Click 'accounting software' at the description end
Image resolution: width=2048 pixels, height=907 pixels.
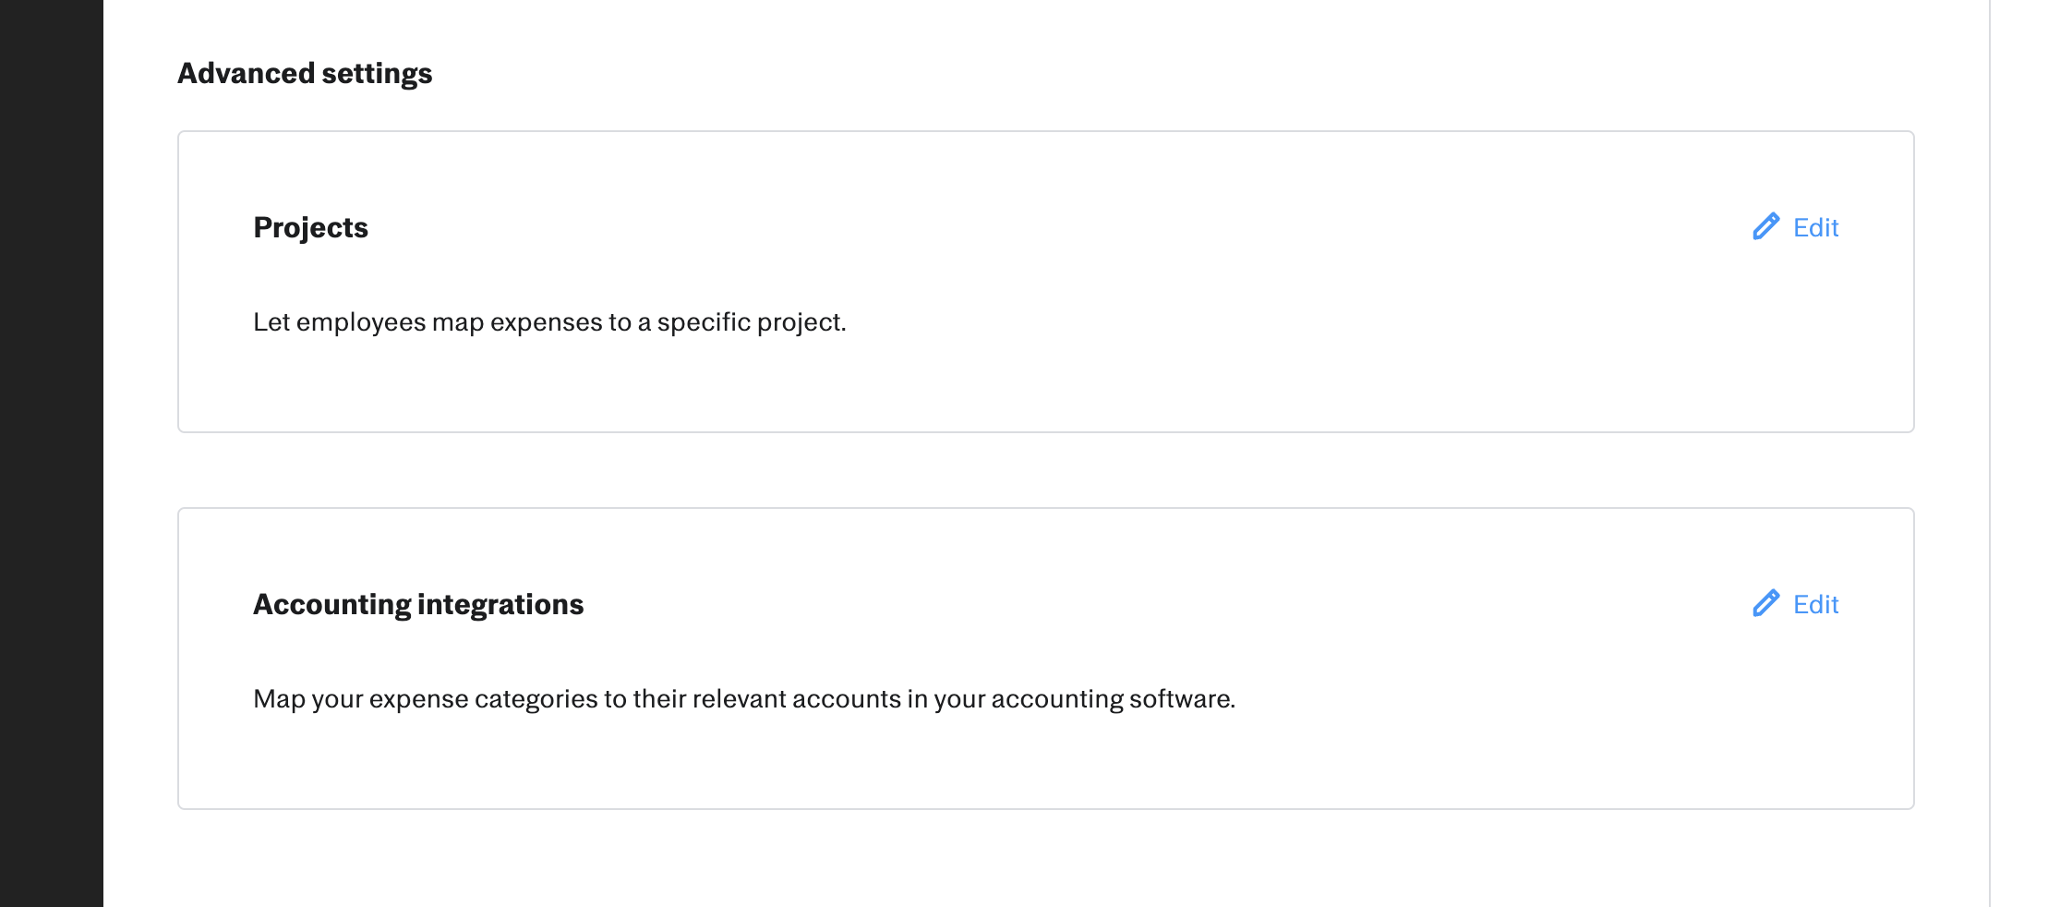click(1113, 699)
